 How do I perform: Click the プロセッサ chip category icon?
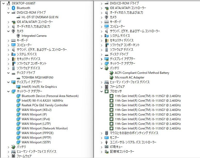(107, 91)
